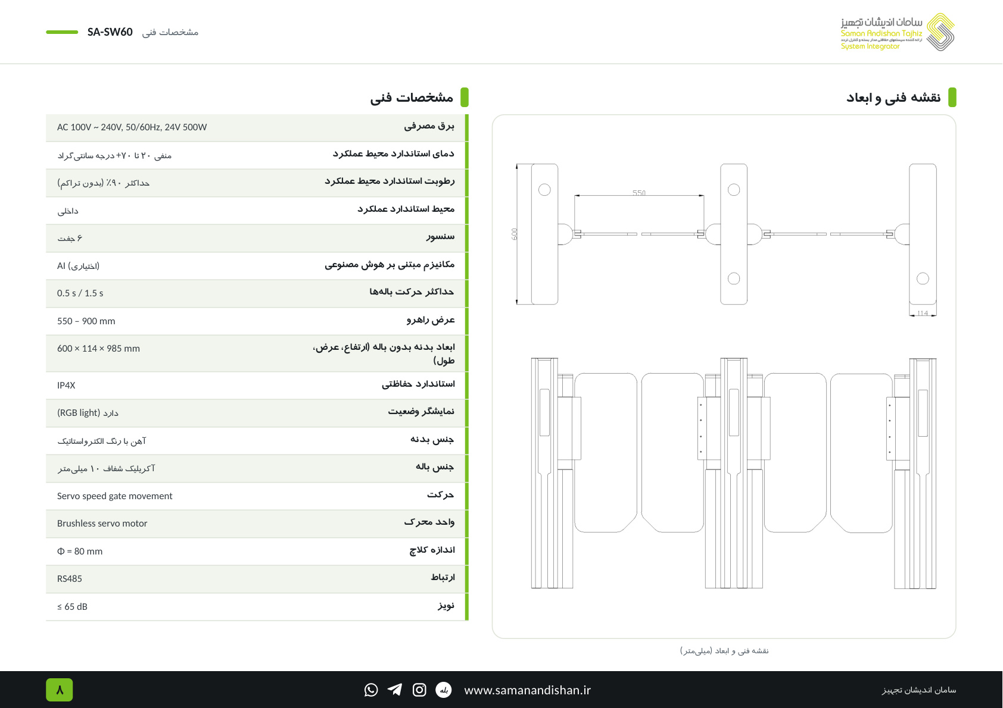Click the 'نویز' row label
This screenshot has height=708, width=1003.
(446, 606)
